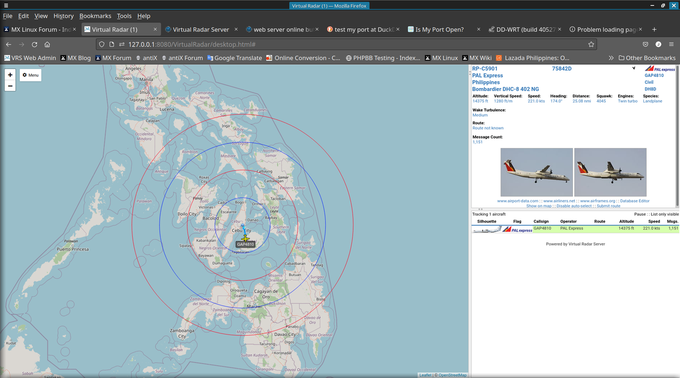Click Submit route link
Screen dimensions: 680x378
tap(608, 206)
